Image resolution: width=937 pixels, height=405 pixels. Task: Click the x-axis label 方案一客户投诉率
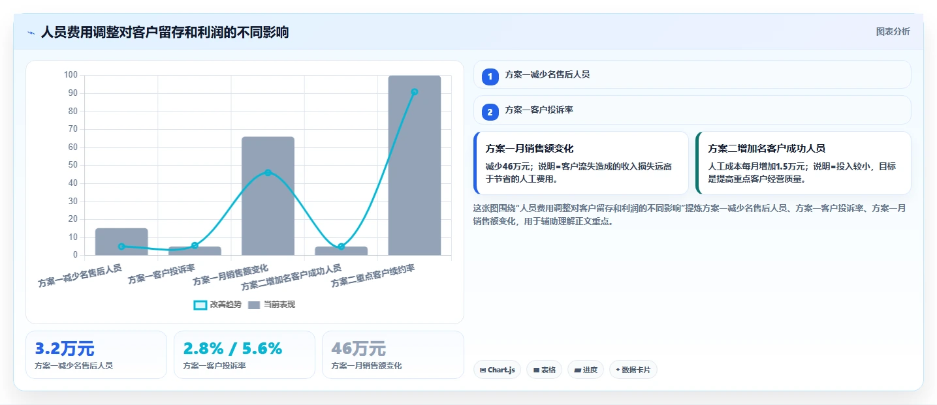[x=161, y=274]
